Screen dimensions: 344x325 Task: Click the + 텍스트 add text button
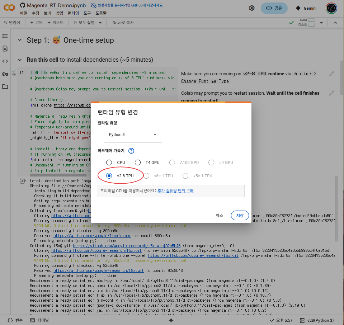tap(55, 23)
